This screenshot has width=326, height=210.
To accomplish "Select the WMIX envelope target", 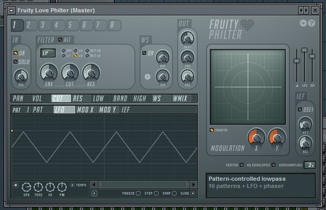I will 182,98.
